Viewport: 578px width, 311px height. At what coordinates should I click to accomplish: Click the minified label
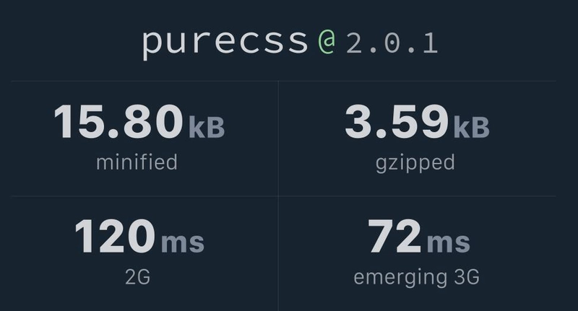pos(137,162)
